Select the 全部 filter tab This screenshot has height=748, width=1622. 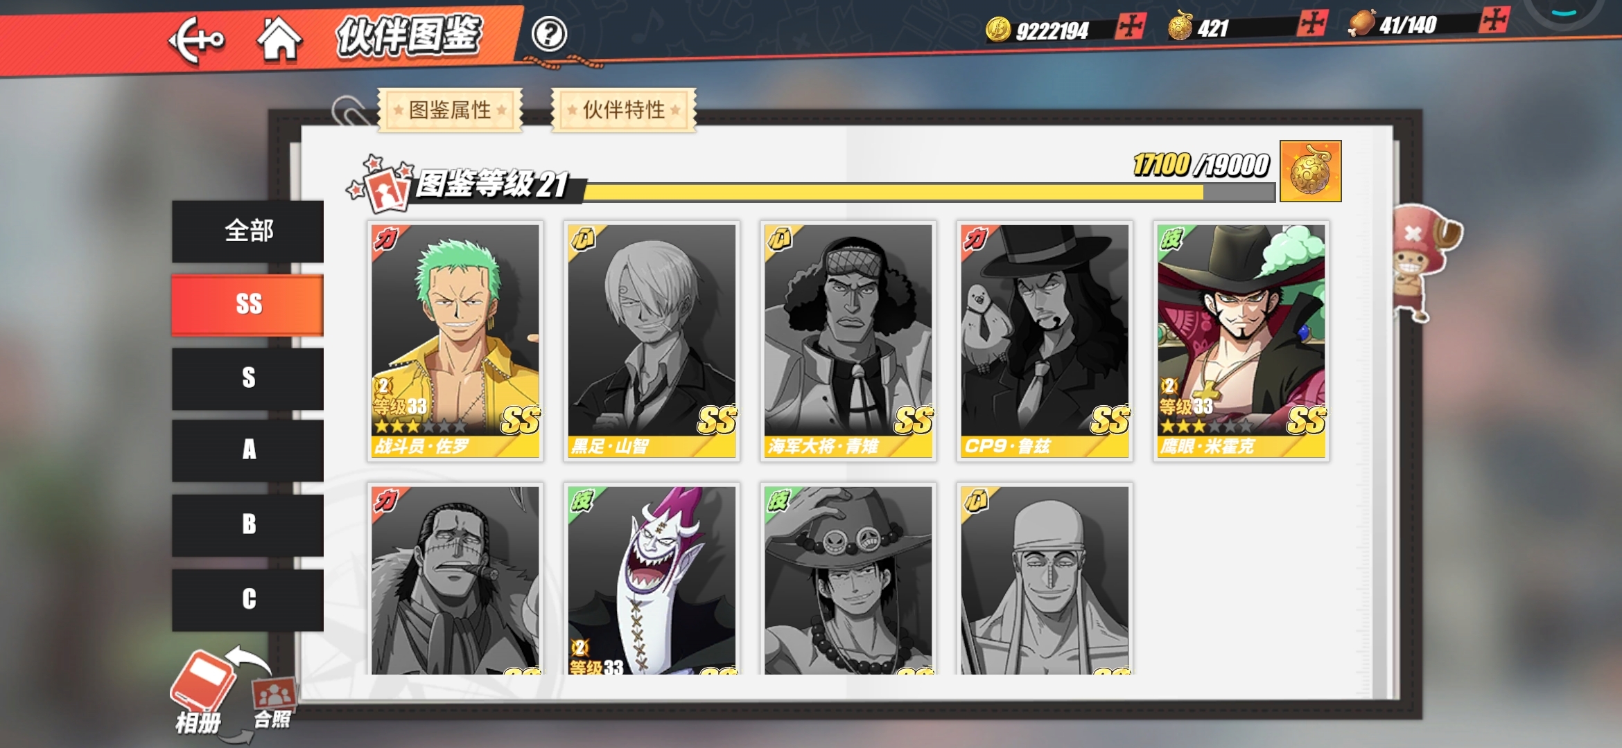(x=248, y=231)
